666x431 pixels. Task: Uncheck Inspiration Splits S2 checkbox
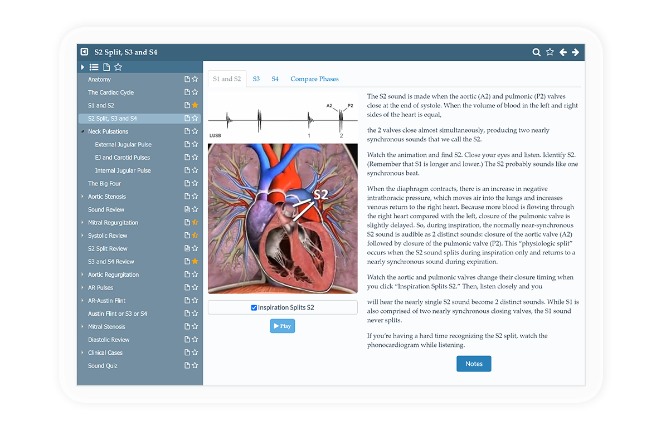(254, 307)
